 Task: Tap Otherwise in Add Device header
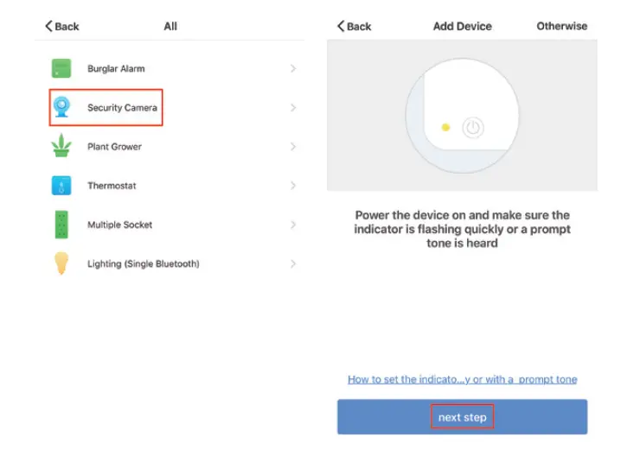point(561,26)
